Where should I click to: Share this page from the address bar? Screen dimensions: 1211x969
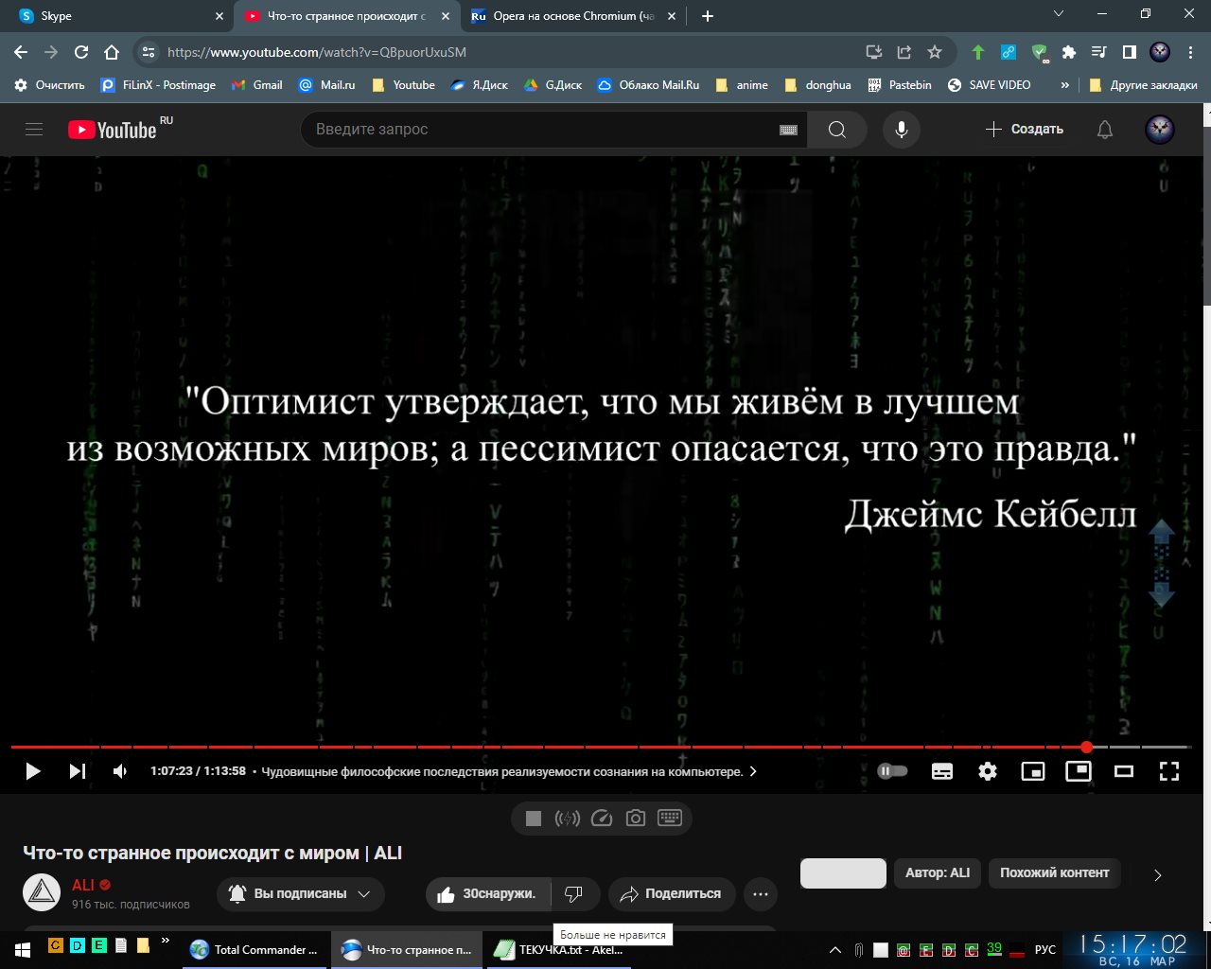pyautogui.click(x=904, y=52)
